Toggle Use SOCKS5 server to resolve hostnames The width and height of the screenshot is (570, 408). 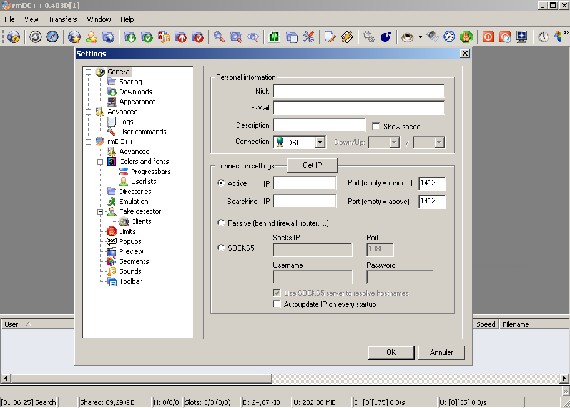277,293
